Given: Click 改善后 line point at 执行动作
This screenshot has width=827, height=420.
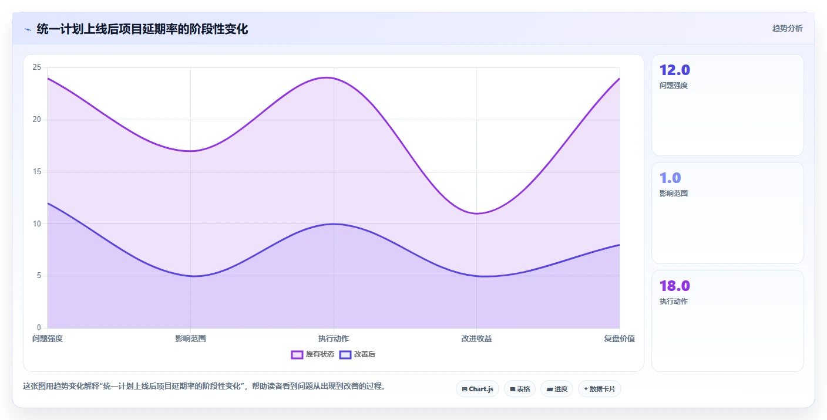Looking at the screenshot, I should coord(334,224).
